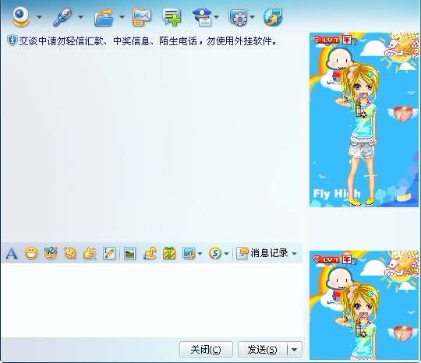
Task: Open the gift box icon
Action: 169,253
